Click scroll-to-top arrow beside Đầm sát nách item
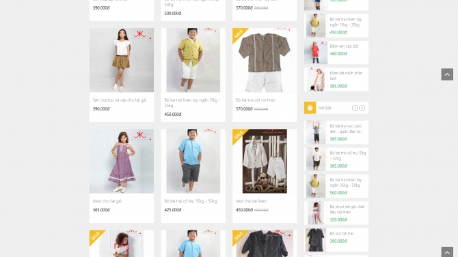 pyautogui.click(x=447, y=74)
